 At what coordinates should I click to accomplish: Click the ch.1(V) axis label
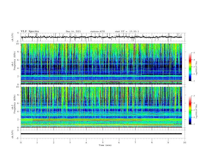(13, 37)
